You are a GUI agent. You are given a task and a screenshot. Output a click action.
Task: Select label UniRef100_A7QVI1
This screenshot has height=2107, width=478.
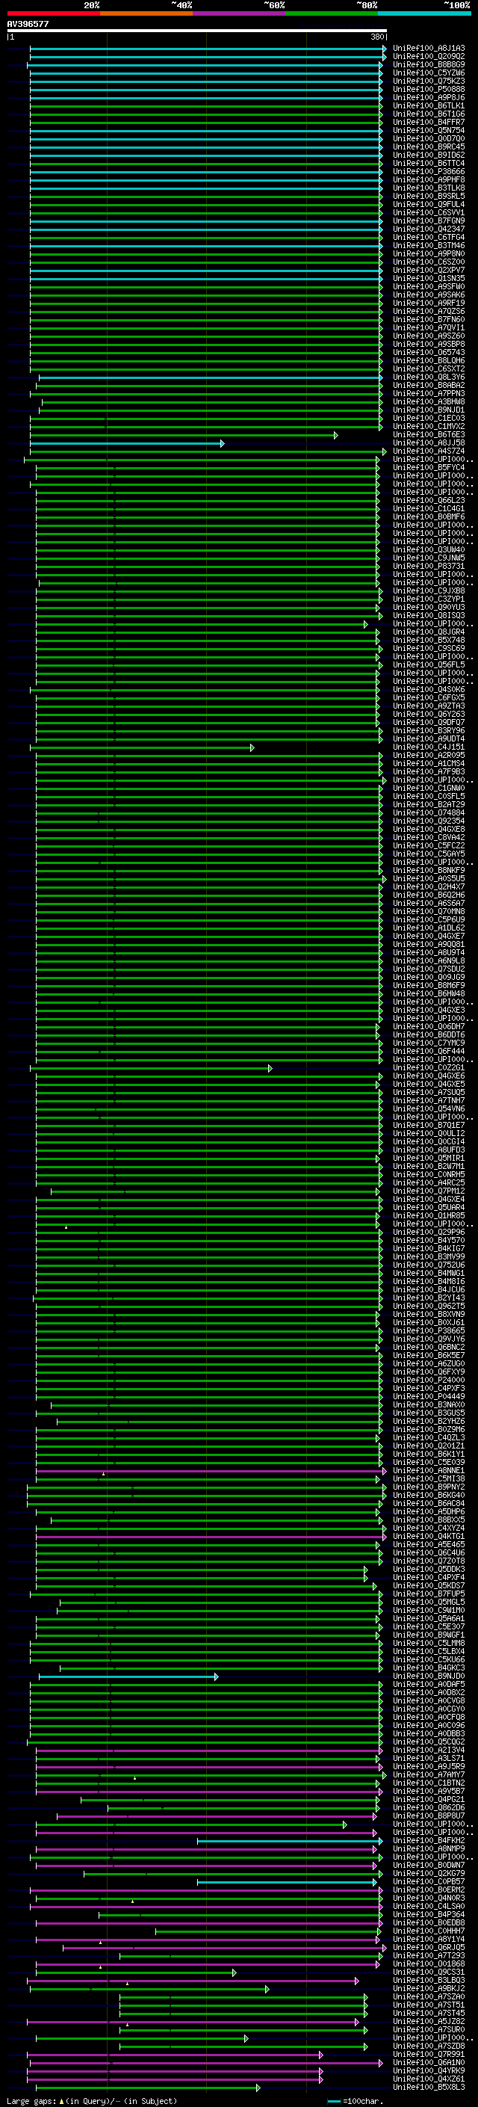pos(429,327)
